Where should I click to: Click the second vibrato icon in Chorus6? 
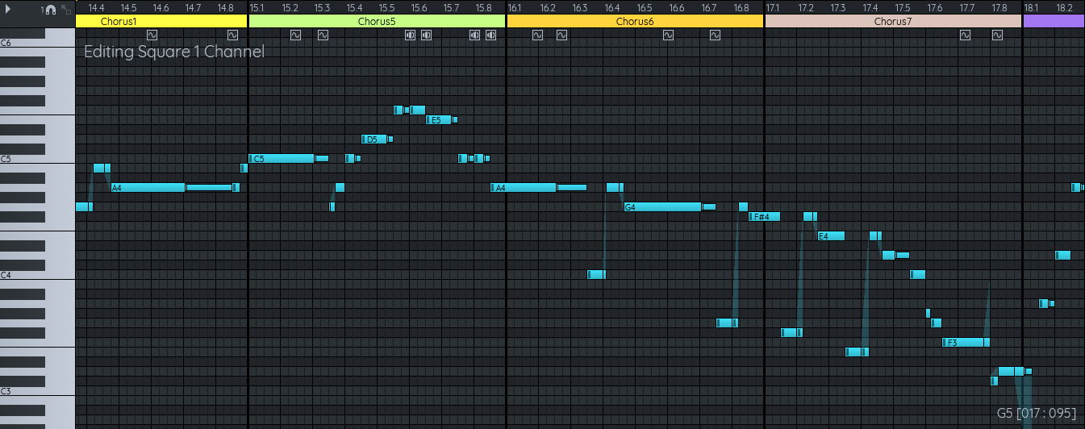(x=561, y=35)
